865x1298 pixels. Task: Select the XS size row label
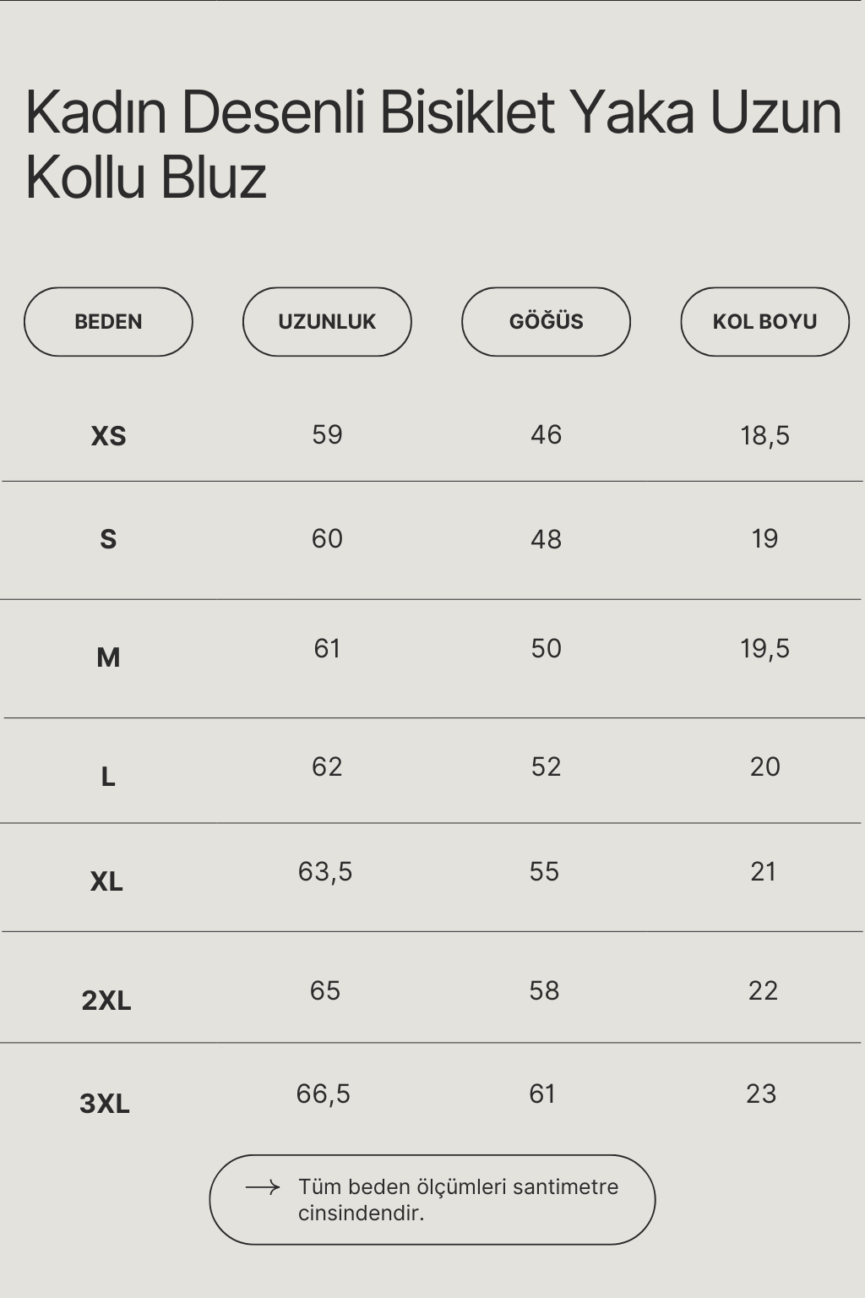(108, 436)
